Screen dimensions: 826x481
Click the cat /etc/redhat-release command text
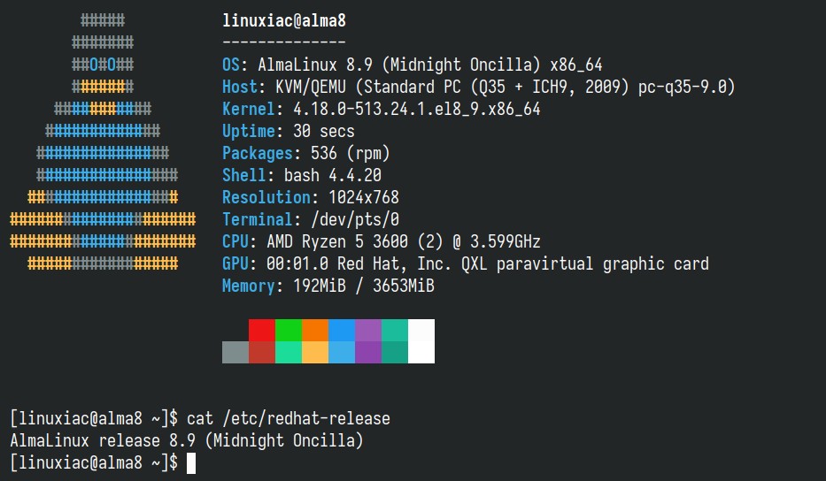pos(289,418)
